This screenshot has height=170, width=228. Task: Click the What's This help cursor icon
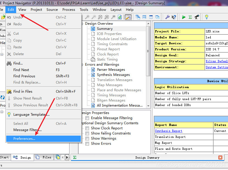(174, 17)
